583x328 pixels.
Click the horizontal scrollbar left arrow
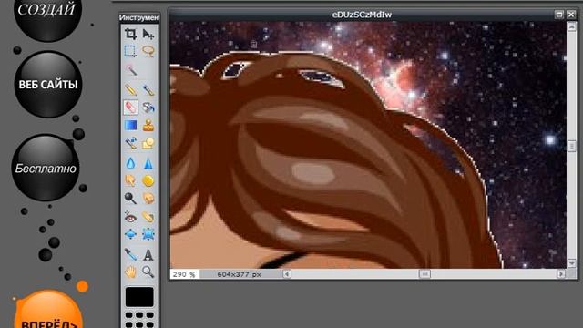click(287, 274)
